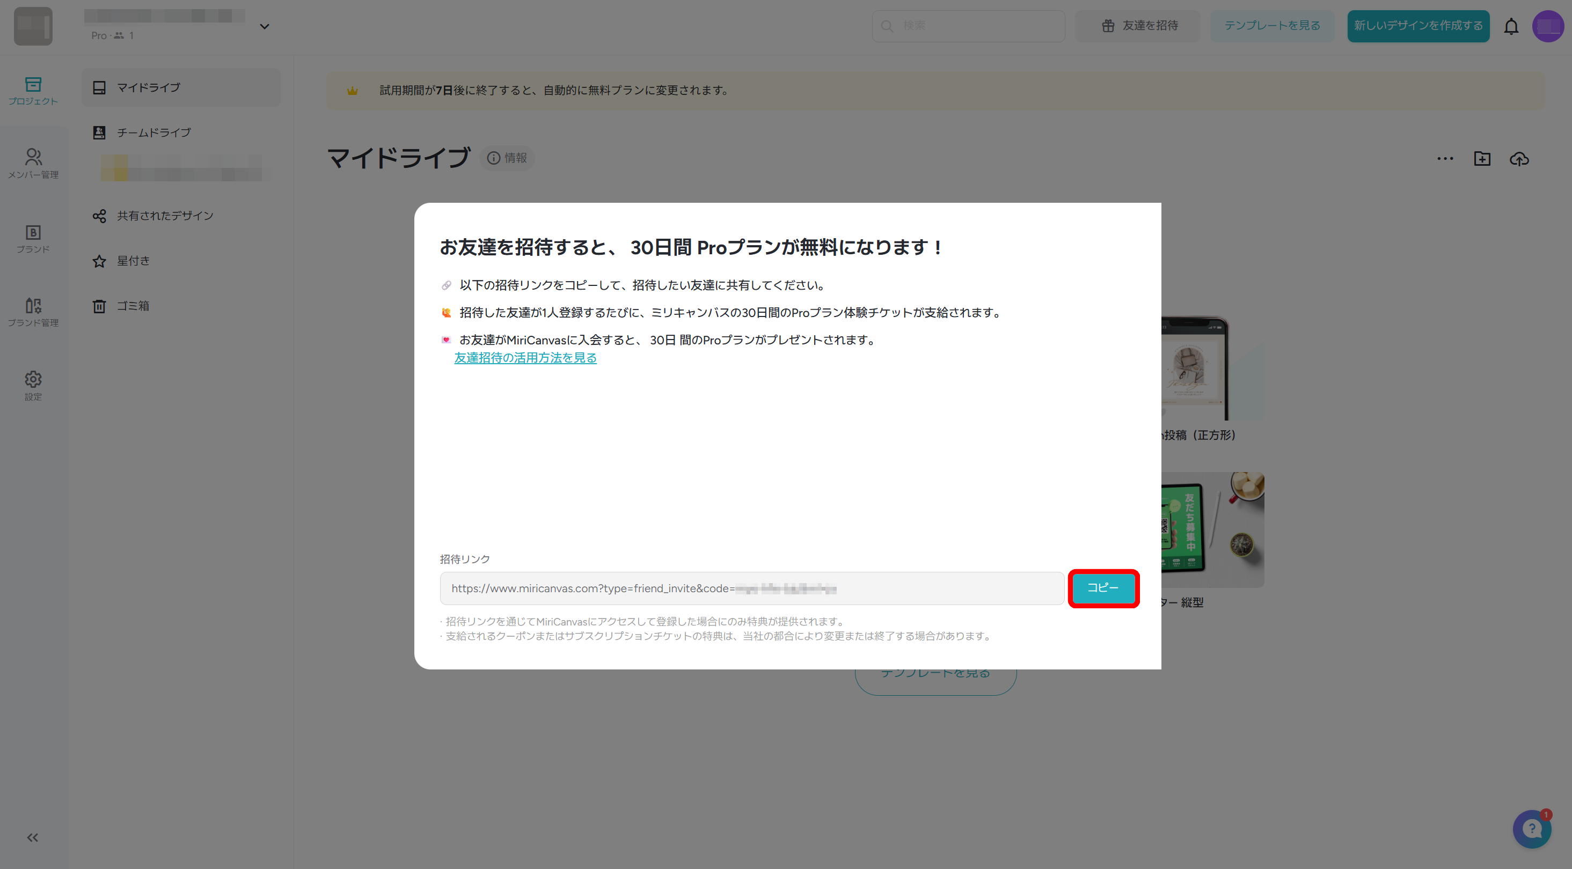Click the コピー button for the invite link

click(x=1103, y=588)
